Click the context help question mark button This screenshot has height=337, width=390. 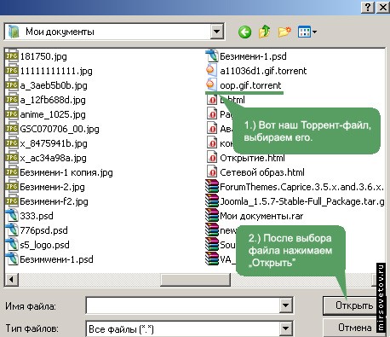pyautogui.click(x=368, y=7)
